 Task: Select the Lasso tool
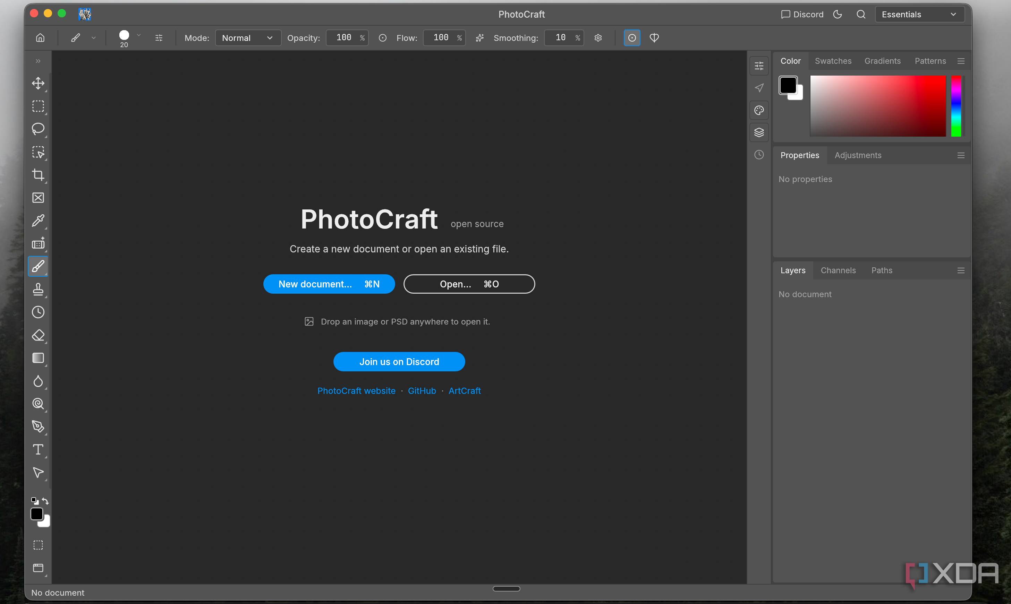[38, 129]
